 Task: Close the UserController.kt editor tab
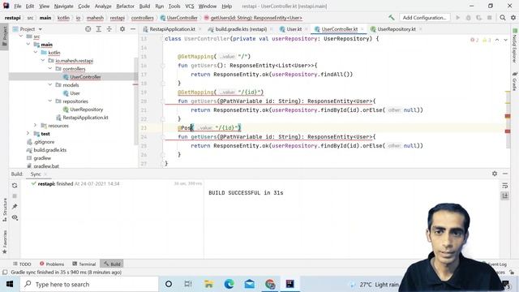(362, 29)
